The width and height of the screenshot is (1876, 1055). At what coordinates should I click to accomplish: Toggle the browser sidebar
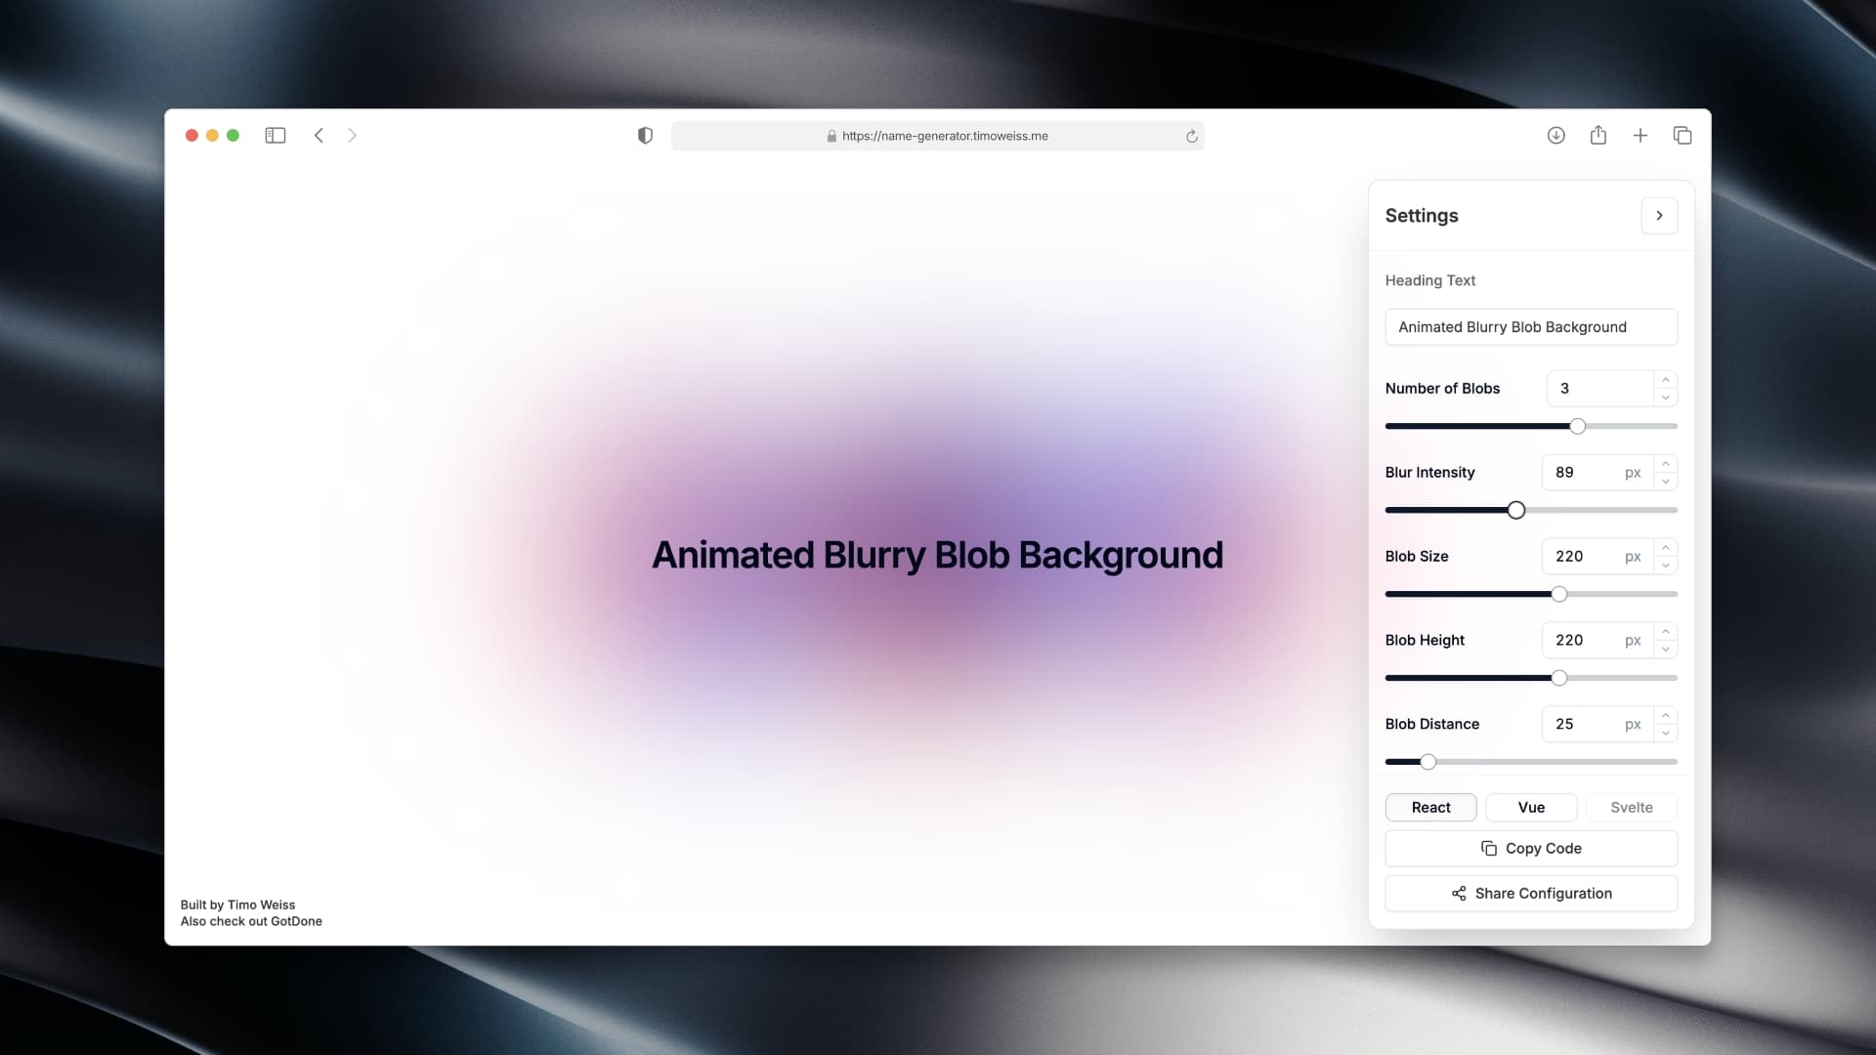(x=276, y=136)
